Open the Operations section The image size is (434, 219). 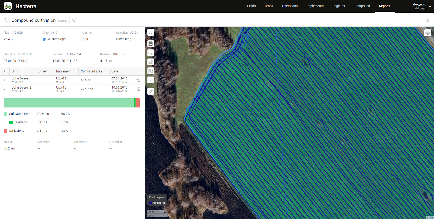[290, 6]
